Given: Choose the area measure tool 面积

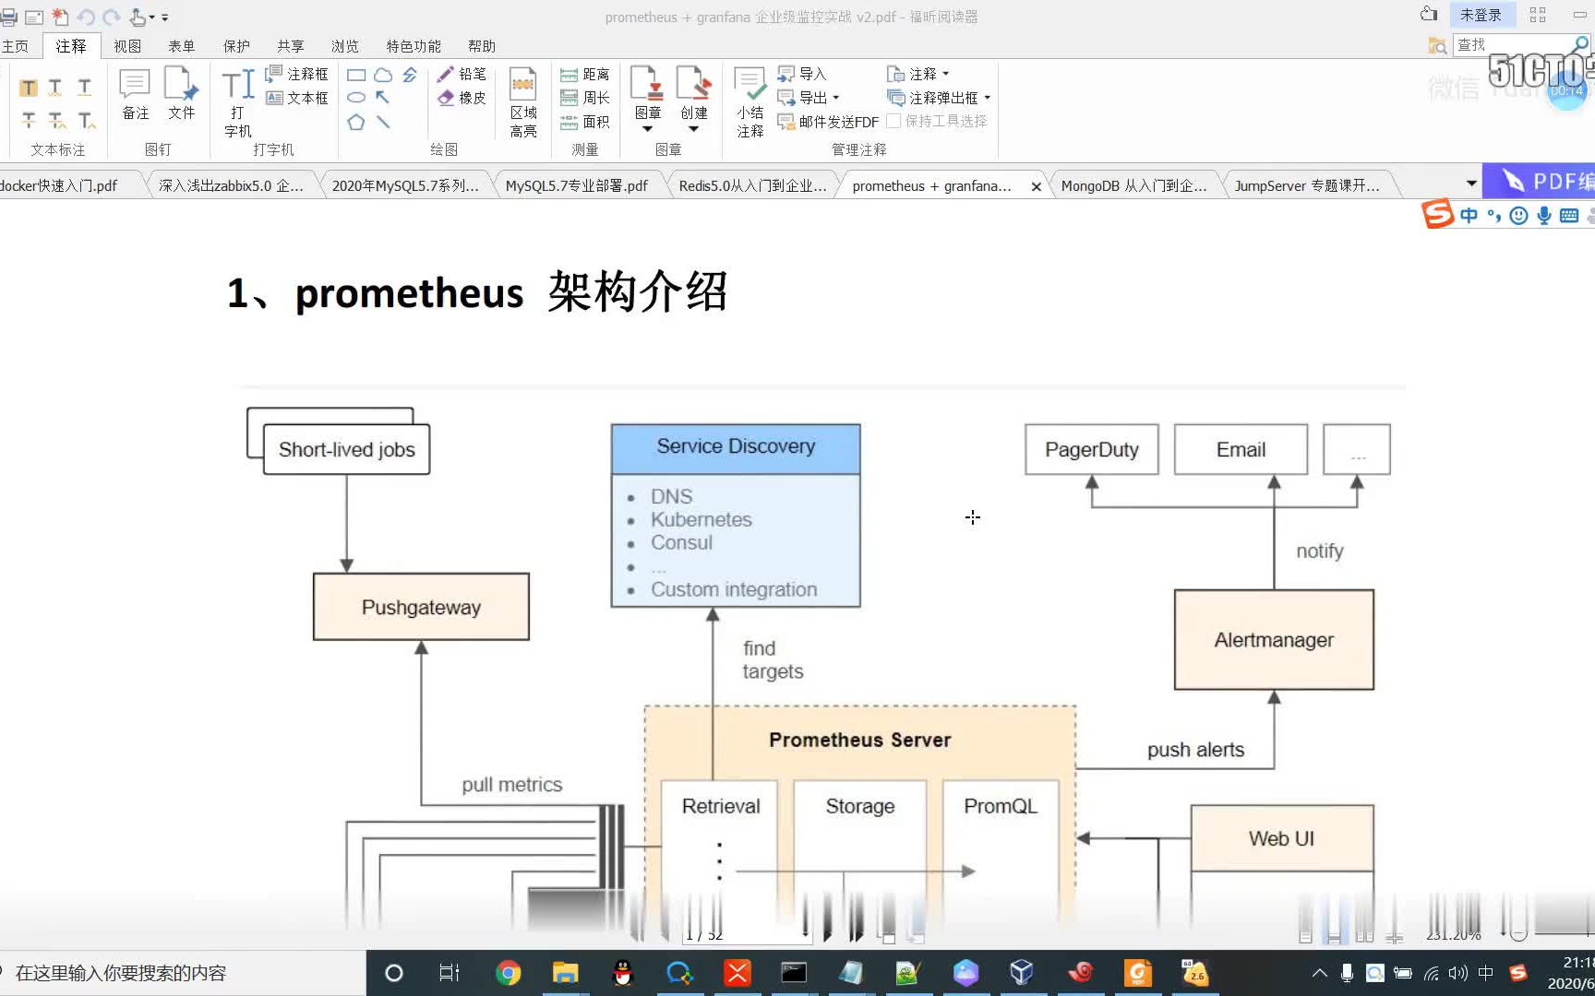Looking at the screenshot, I should [x=585, y=122].
